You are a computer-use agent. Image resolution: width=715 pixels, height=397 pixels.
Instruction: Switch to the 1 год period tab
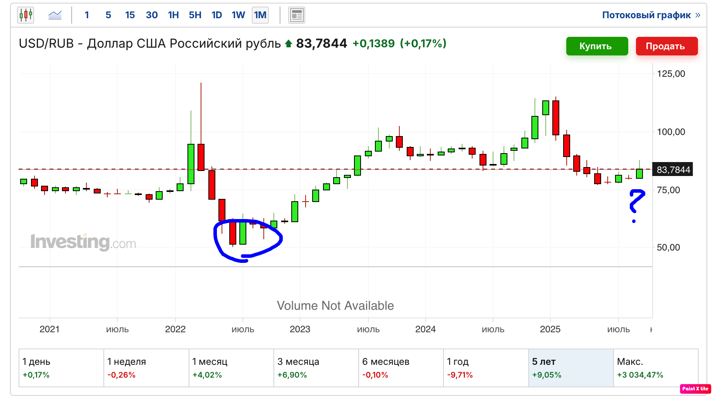click(x=486, y=368)
